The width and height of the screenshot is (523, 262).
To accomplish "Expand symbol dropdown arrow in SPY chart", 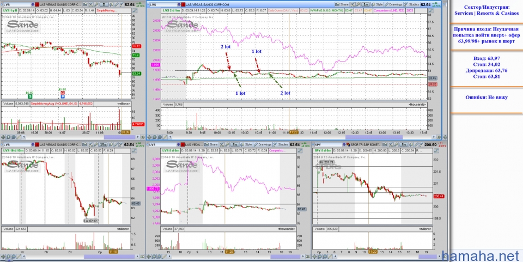I will click(x=344, y=145).
